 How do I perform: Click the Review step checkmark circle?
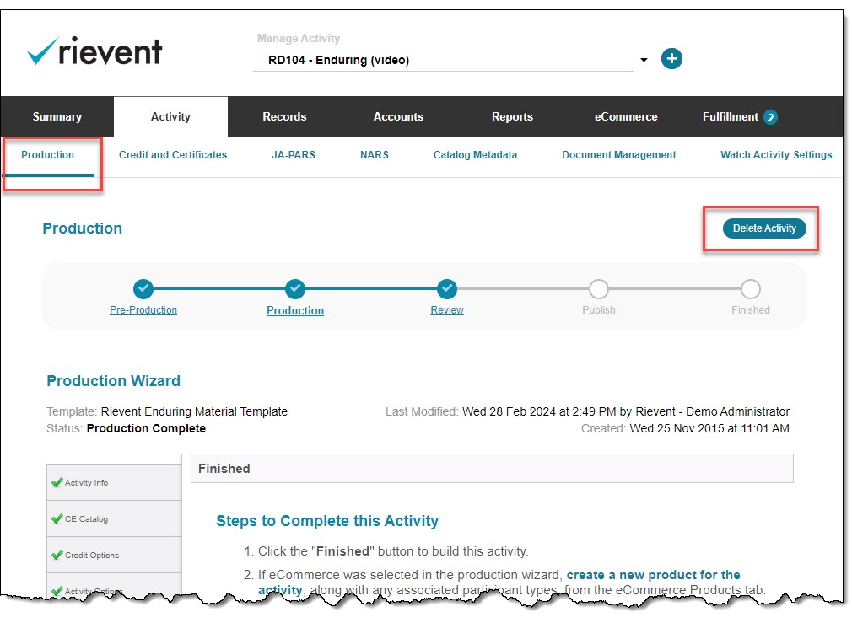(x=446, y=289)
